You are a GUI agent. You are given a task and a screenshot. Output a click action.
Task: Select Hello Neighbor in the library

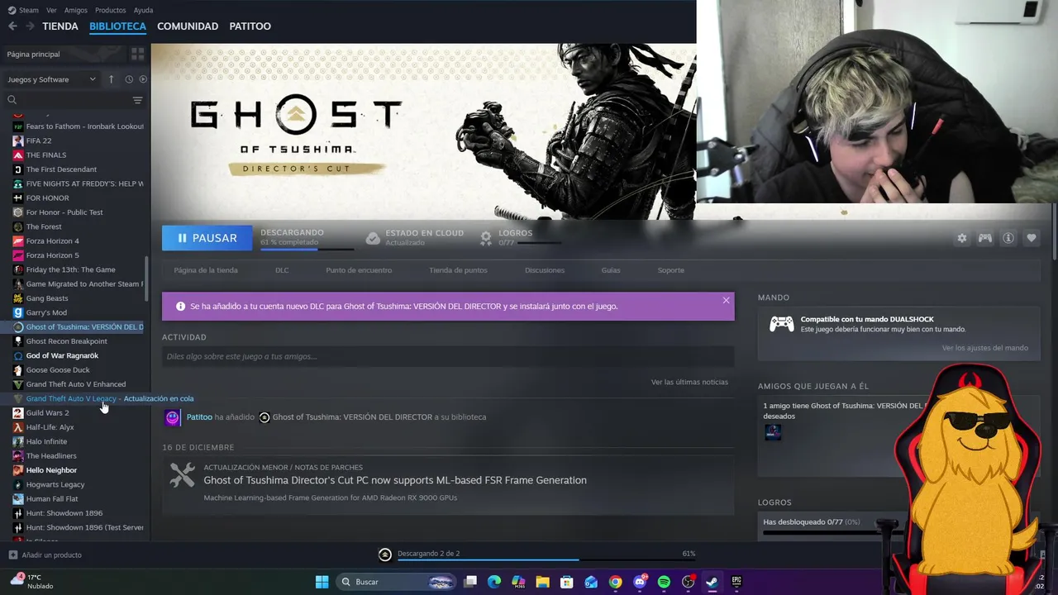tap(51, 470)
